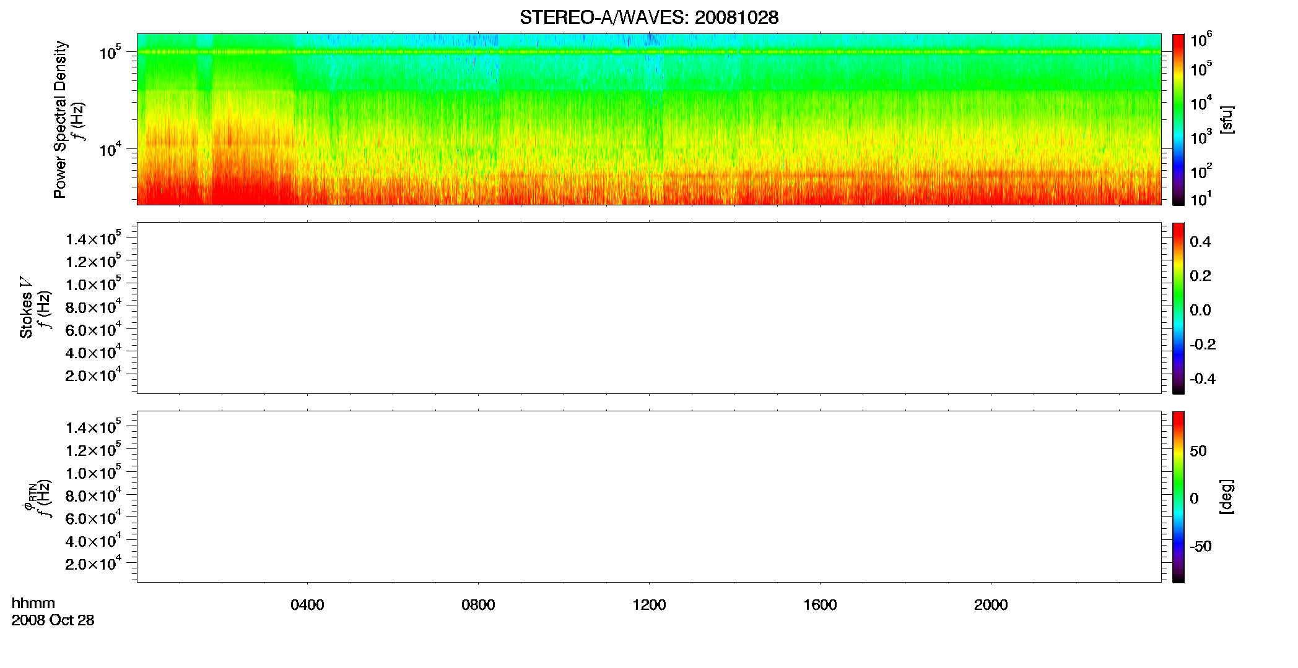Click the phi RTN f (Hz) axis label
Viewport: 1298px width, 668px height.
click(44, 498)
